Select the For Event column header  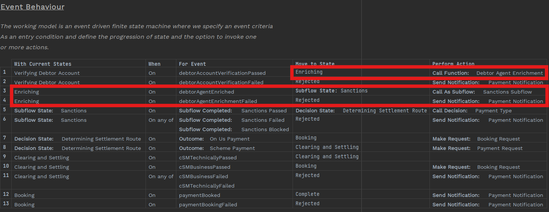(x=192, y=64)
